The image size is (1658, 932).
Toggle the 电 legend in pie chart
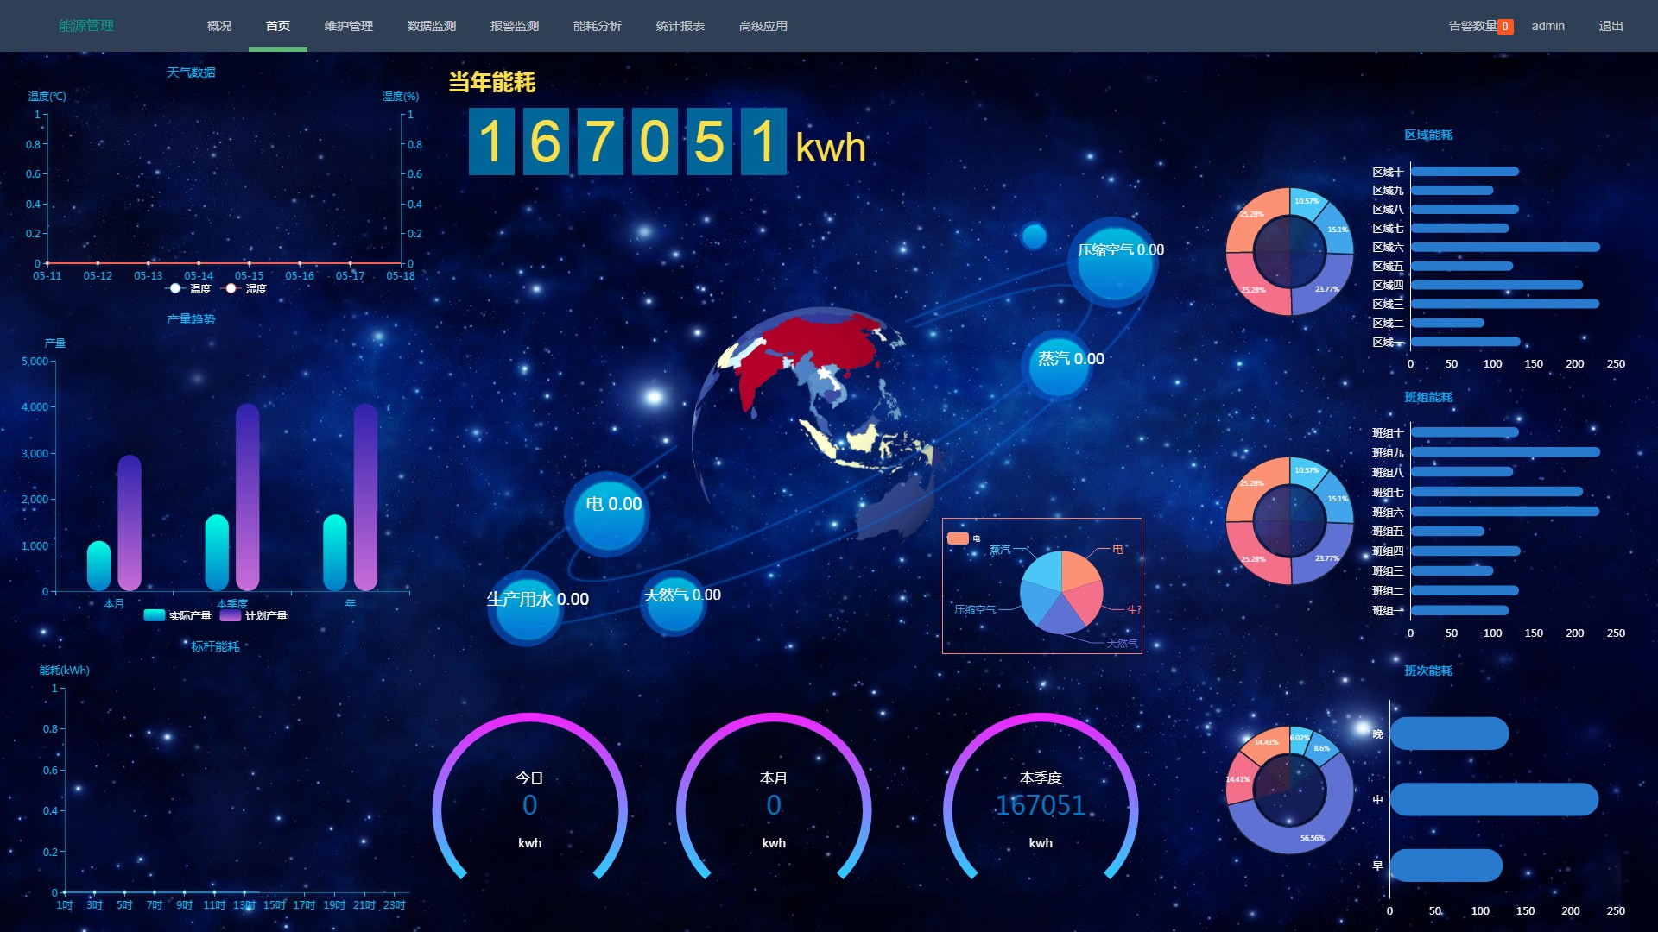tap(959, 538)
